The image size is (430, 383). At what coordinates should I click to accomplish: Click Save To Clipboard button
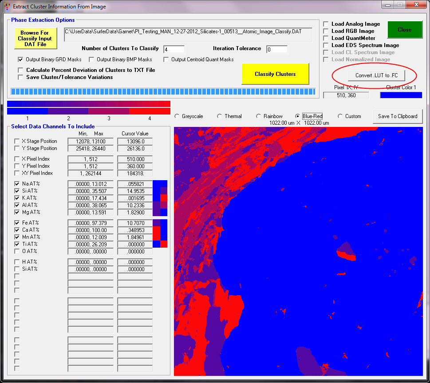[397, 116]
